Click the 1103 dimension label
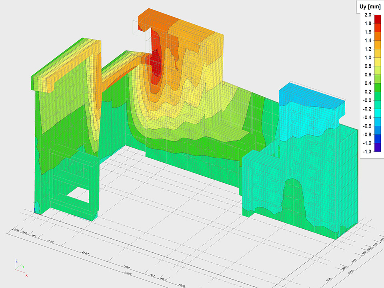The image size is (384, 288). [51, 242]
